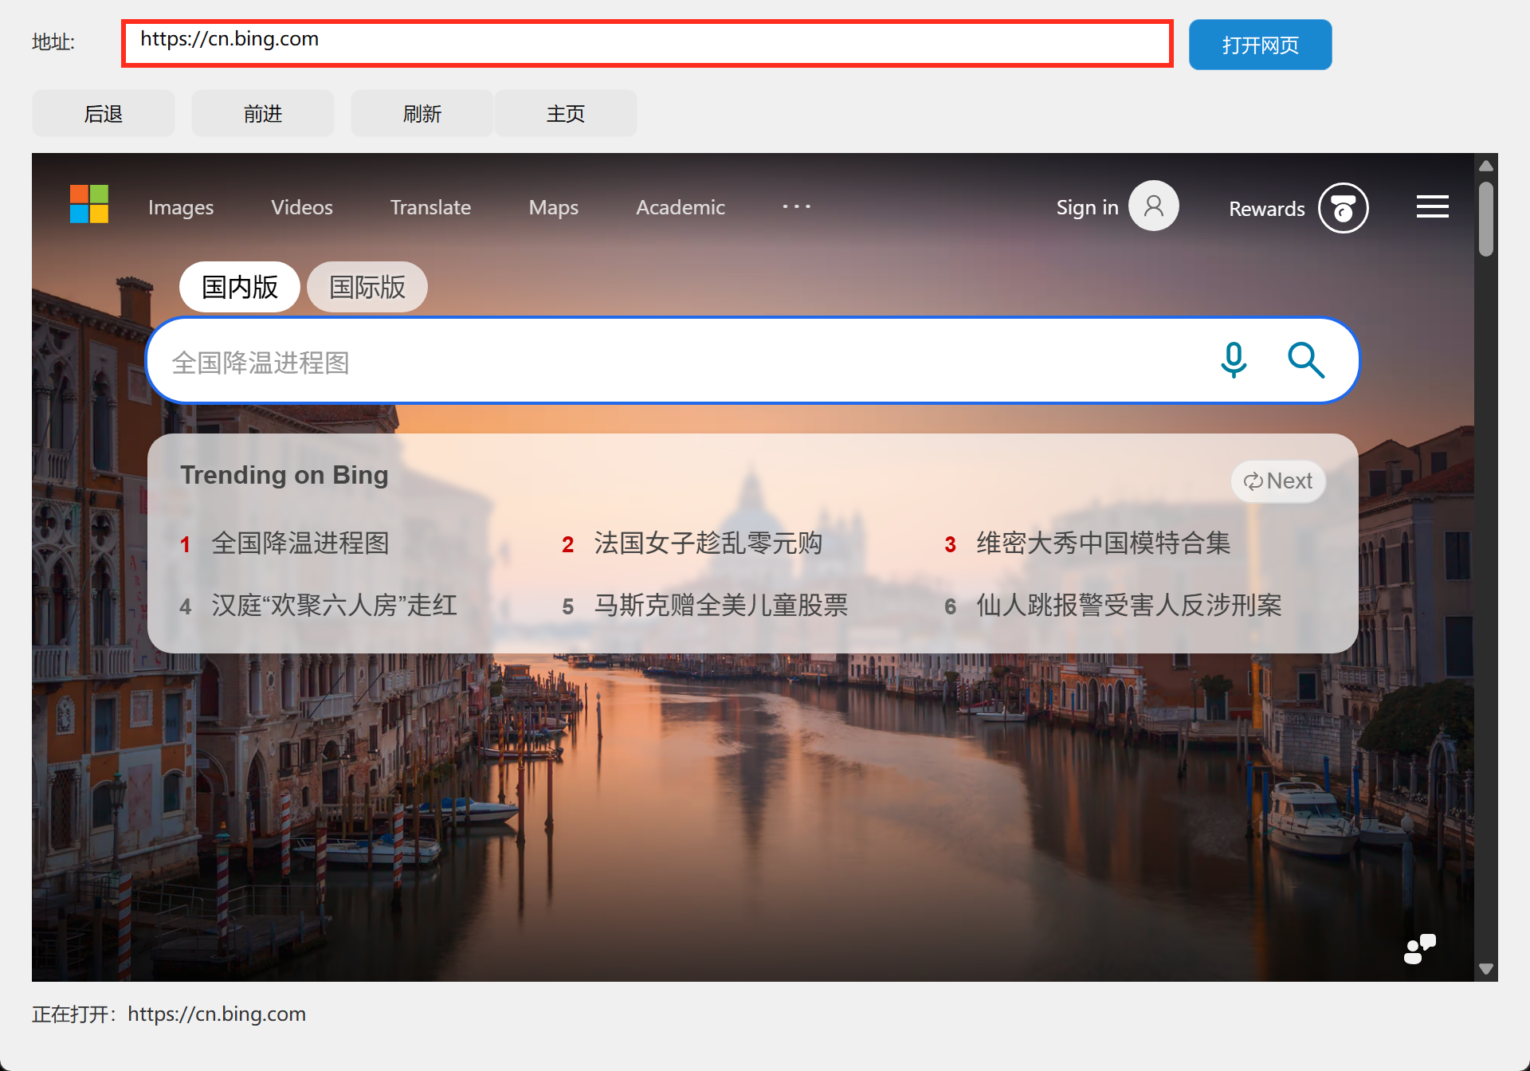Click the Microsoft logo icon
The height and width of the screenshot is (1071, 1530).
[x=89, y=204]
